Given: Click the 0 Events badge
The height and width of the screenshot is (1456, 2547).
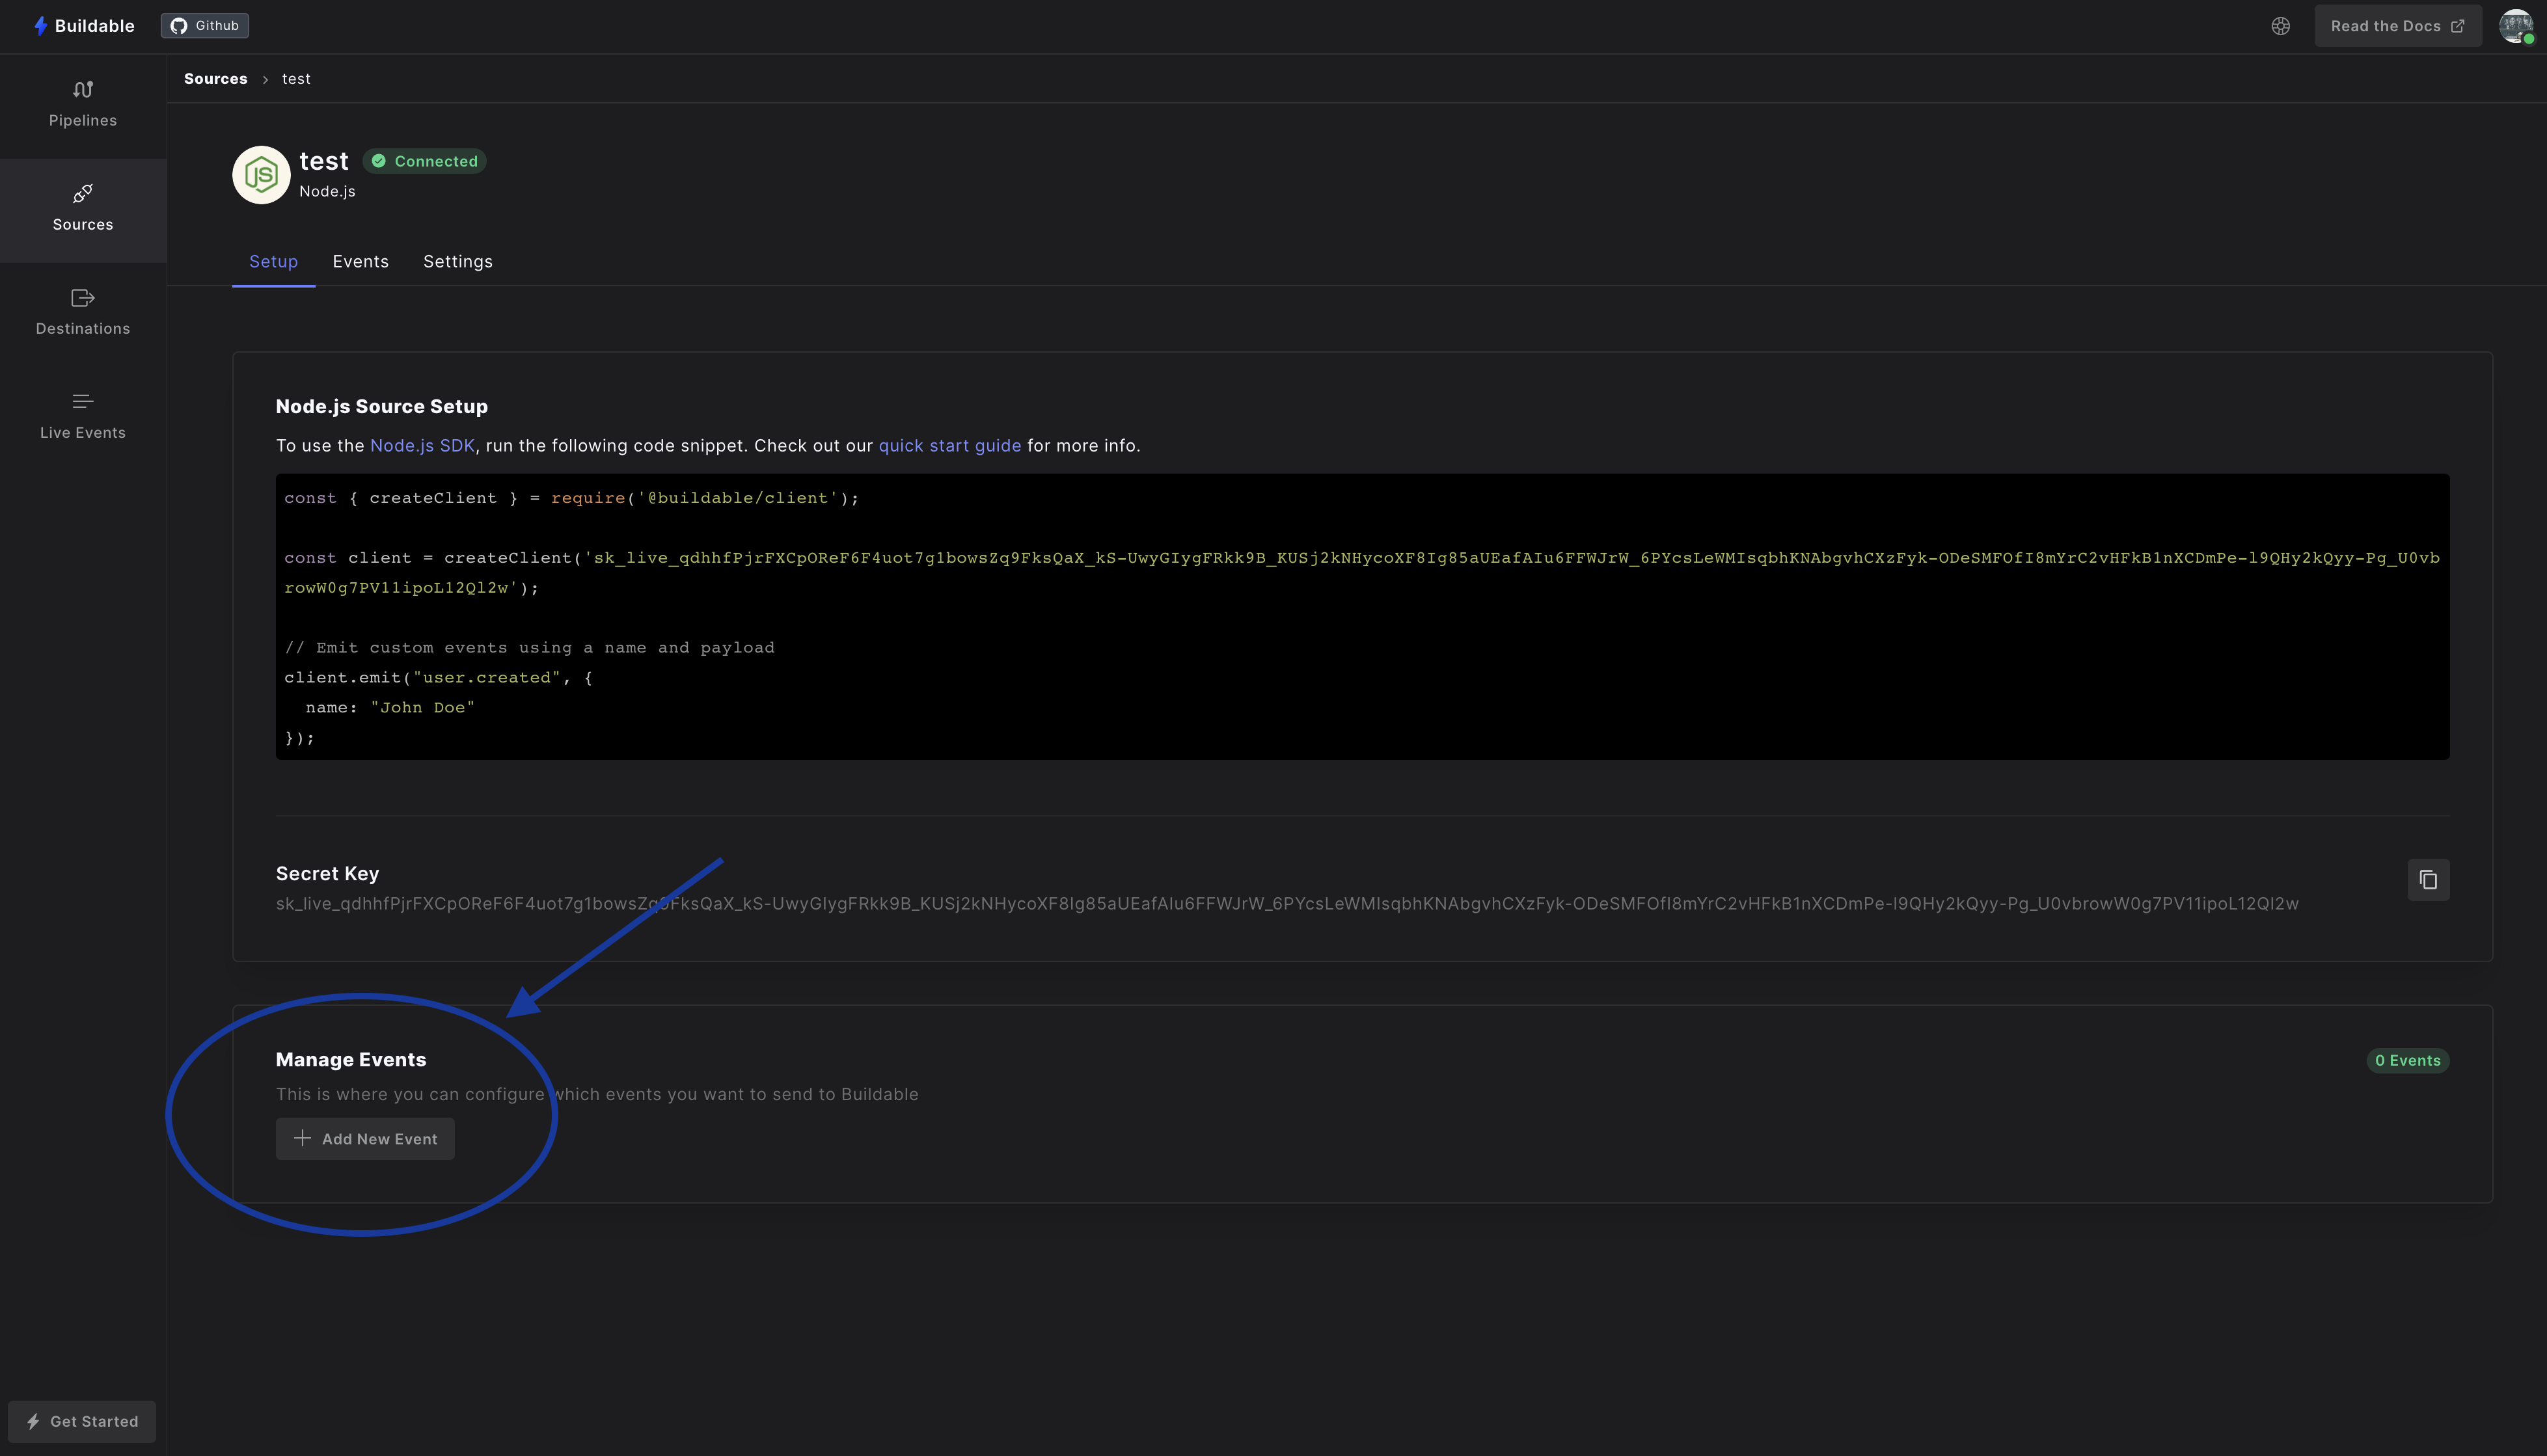Looking at the screenshot, I should point(2408,1061).
